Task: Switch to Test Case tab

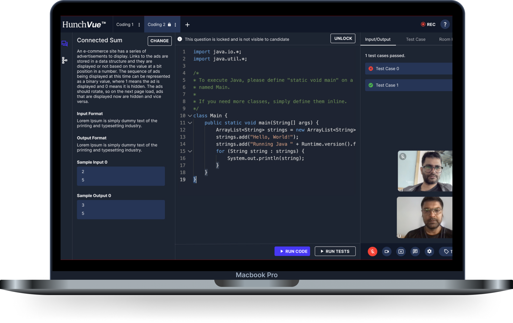Action: (x=416, y=39)
